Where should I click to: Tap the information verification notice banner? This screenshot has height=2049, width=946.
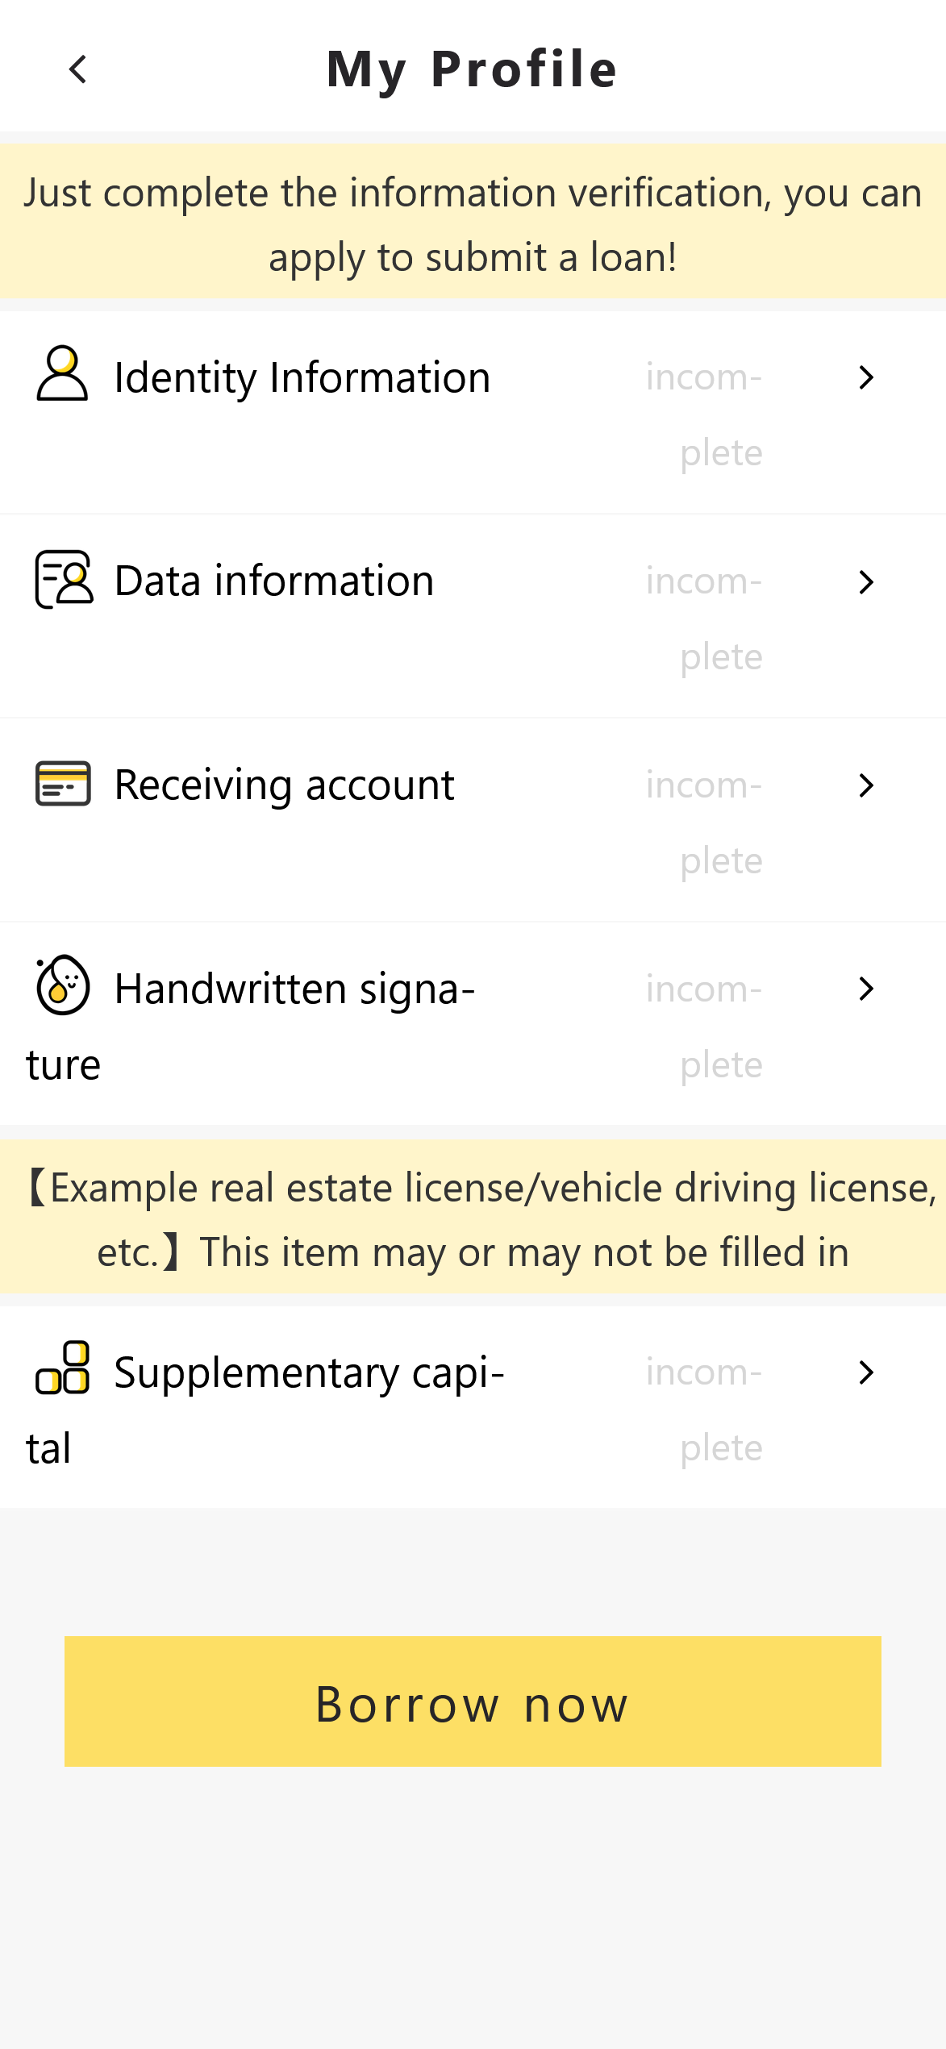coord(473,224)
